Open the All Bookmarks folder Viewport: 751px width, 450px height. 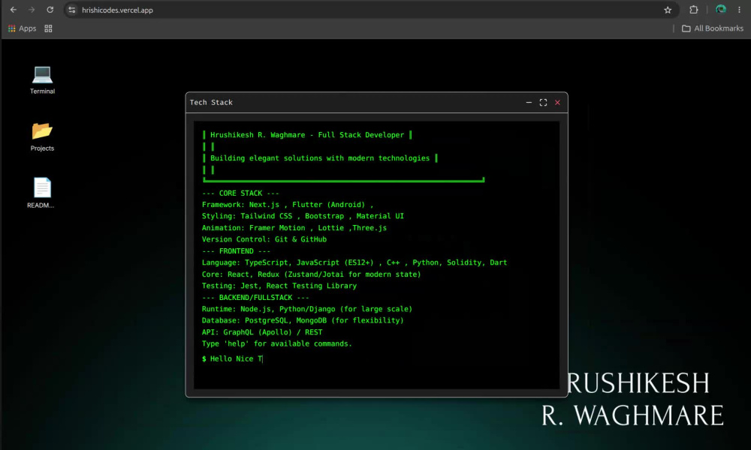712,28
